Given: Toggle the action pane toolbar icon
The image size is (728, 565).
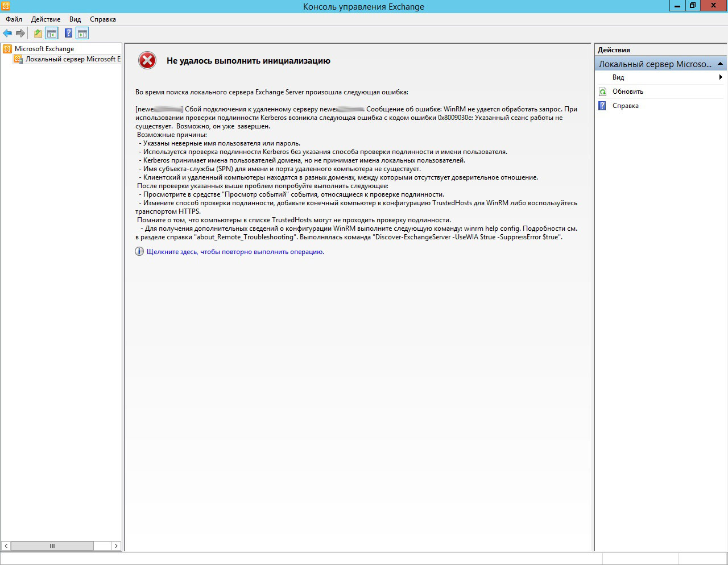Looking at the screenshot, I should [82, 34].
